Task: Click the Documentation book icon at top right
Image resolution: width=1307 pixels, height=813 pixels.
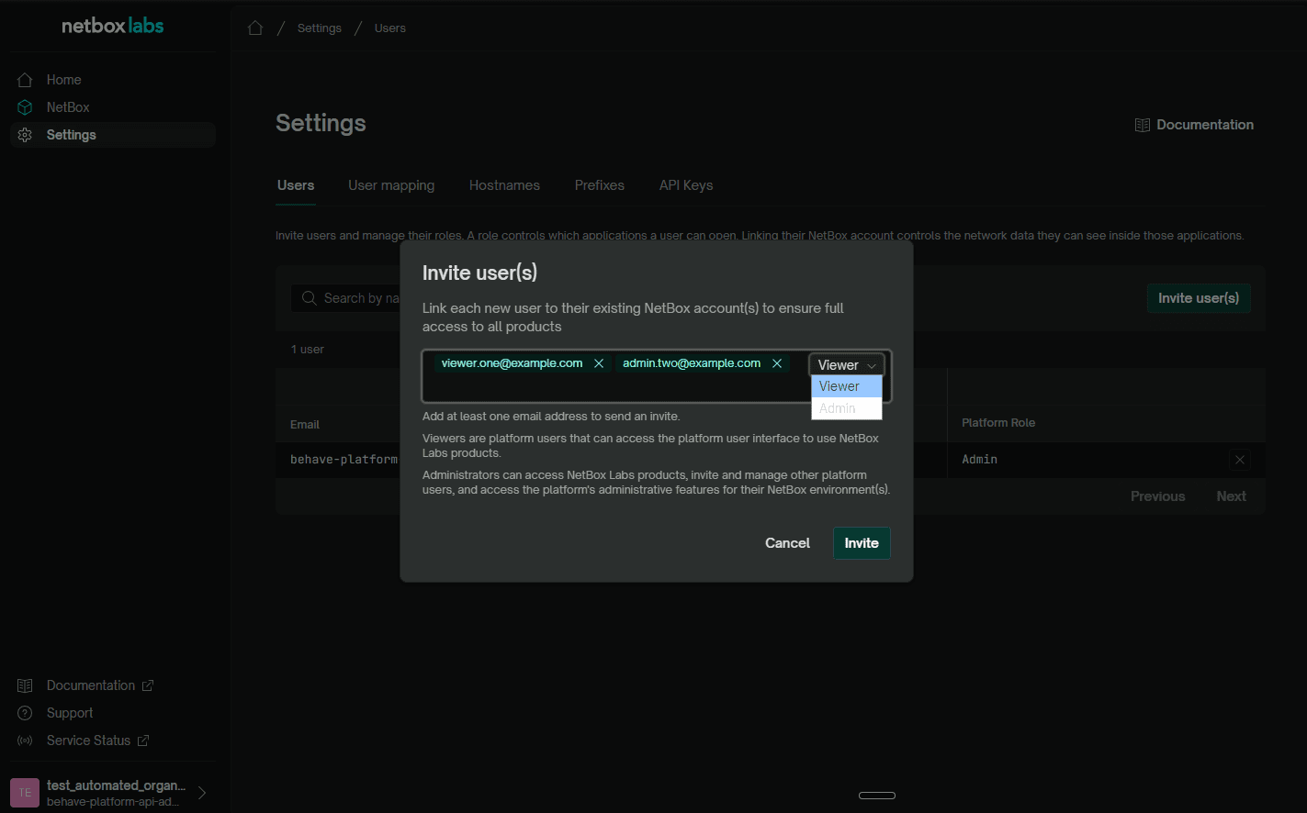Action: [x=1143, y=125]
